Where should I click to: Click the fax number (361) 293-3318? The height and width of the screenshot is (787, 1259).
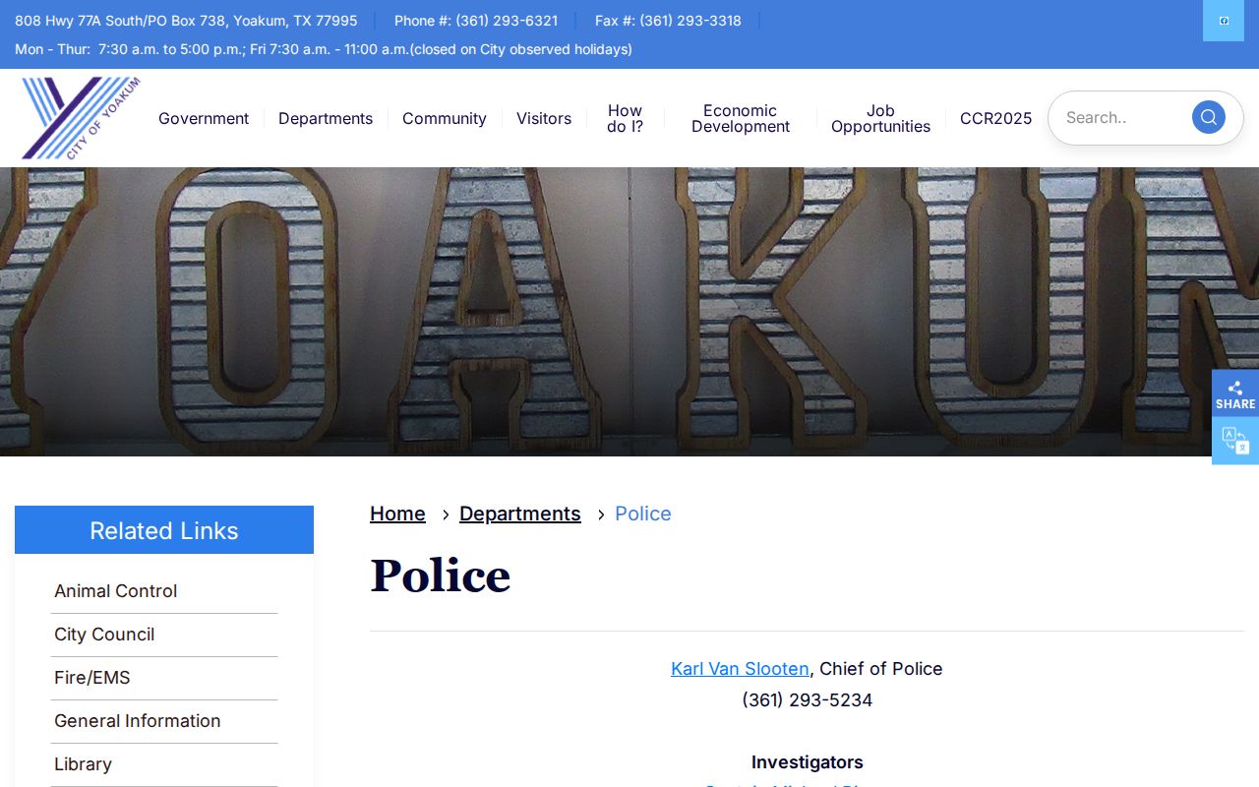coord(690,21)
